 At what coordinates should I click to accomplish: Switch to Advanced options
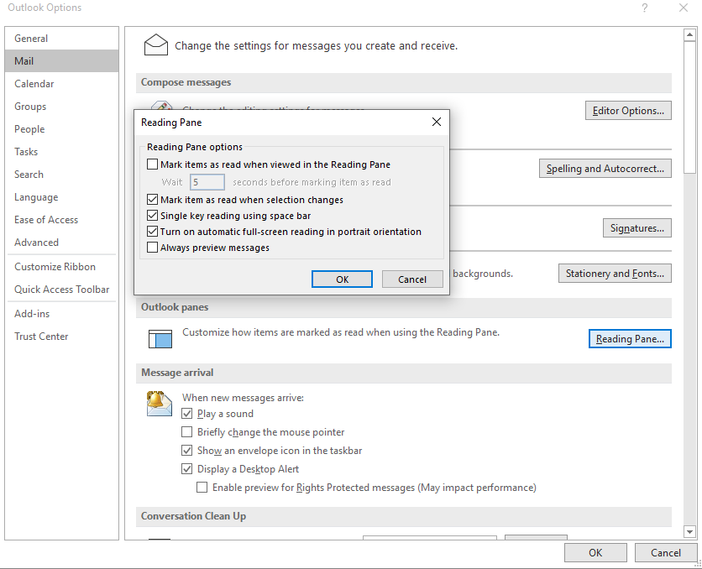pos(62,243)
